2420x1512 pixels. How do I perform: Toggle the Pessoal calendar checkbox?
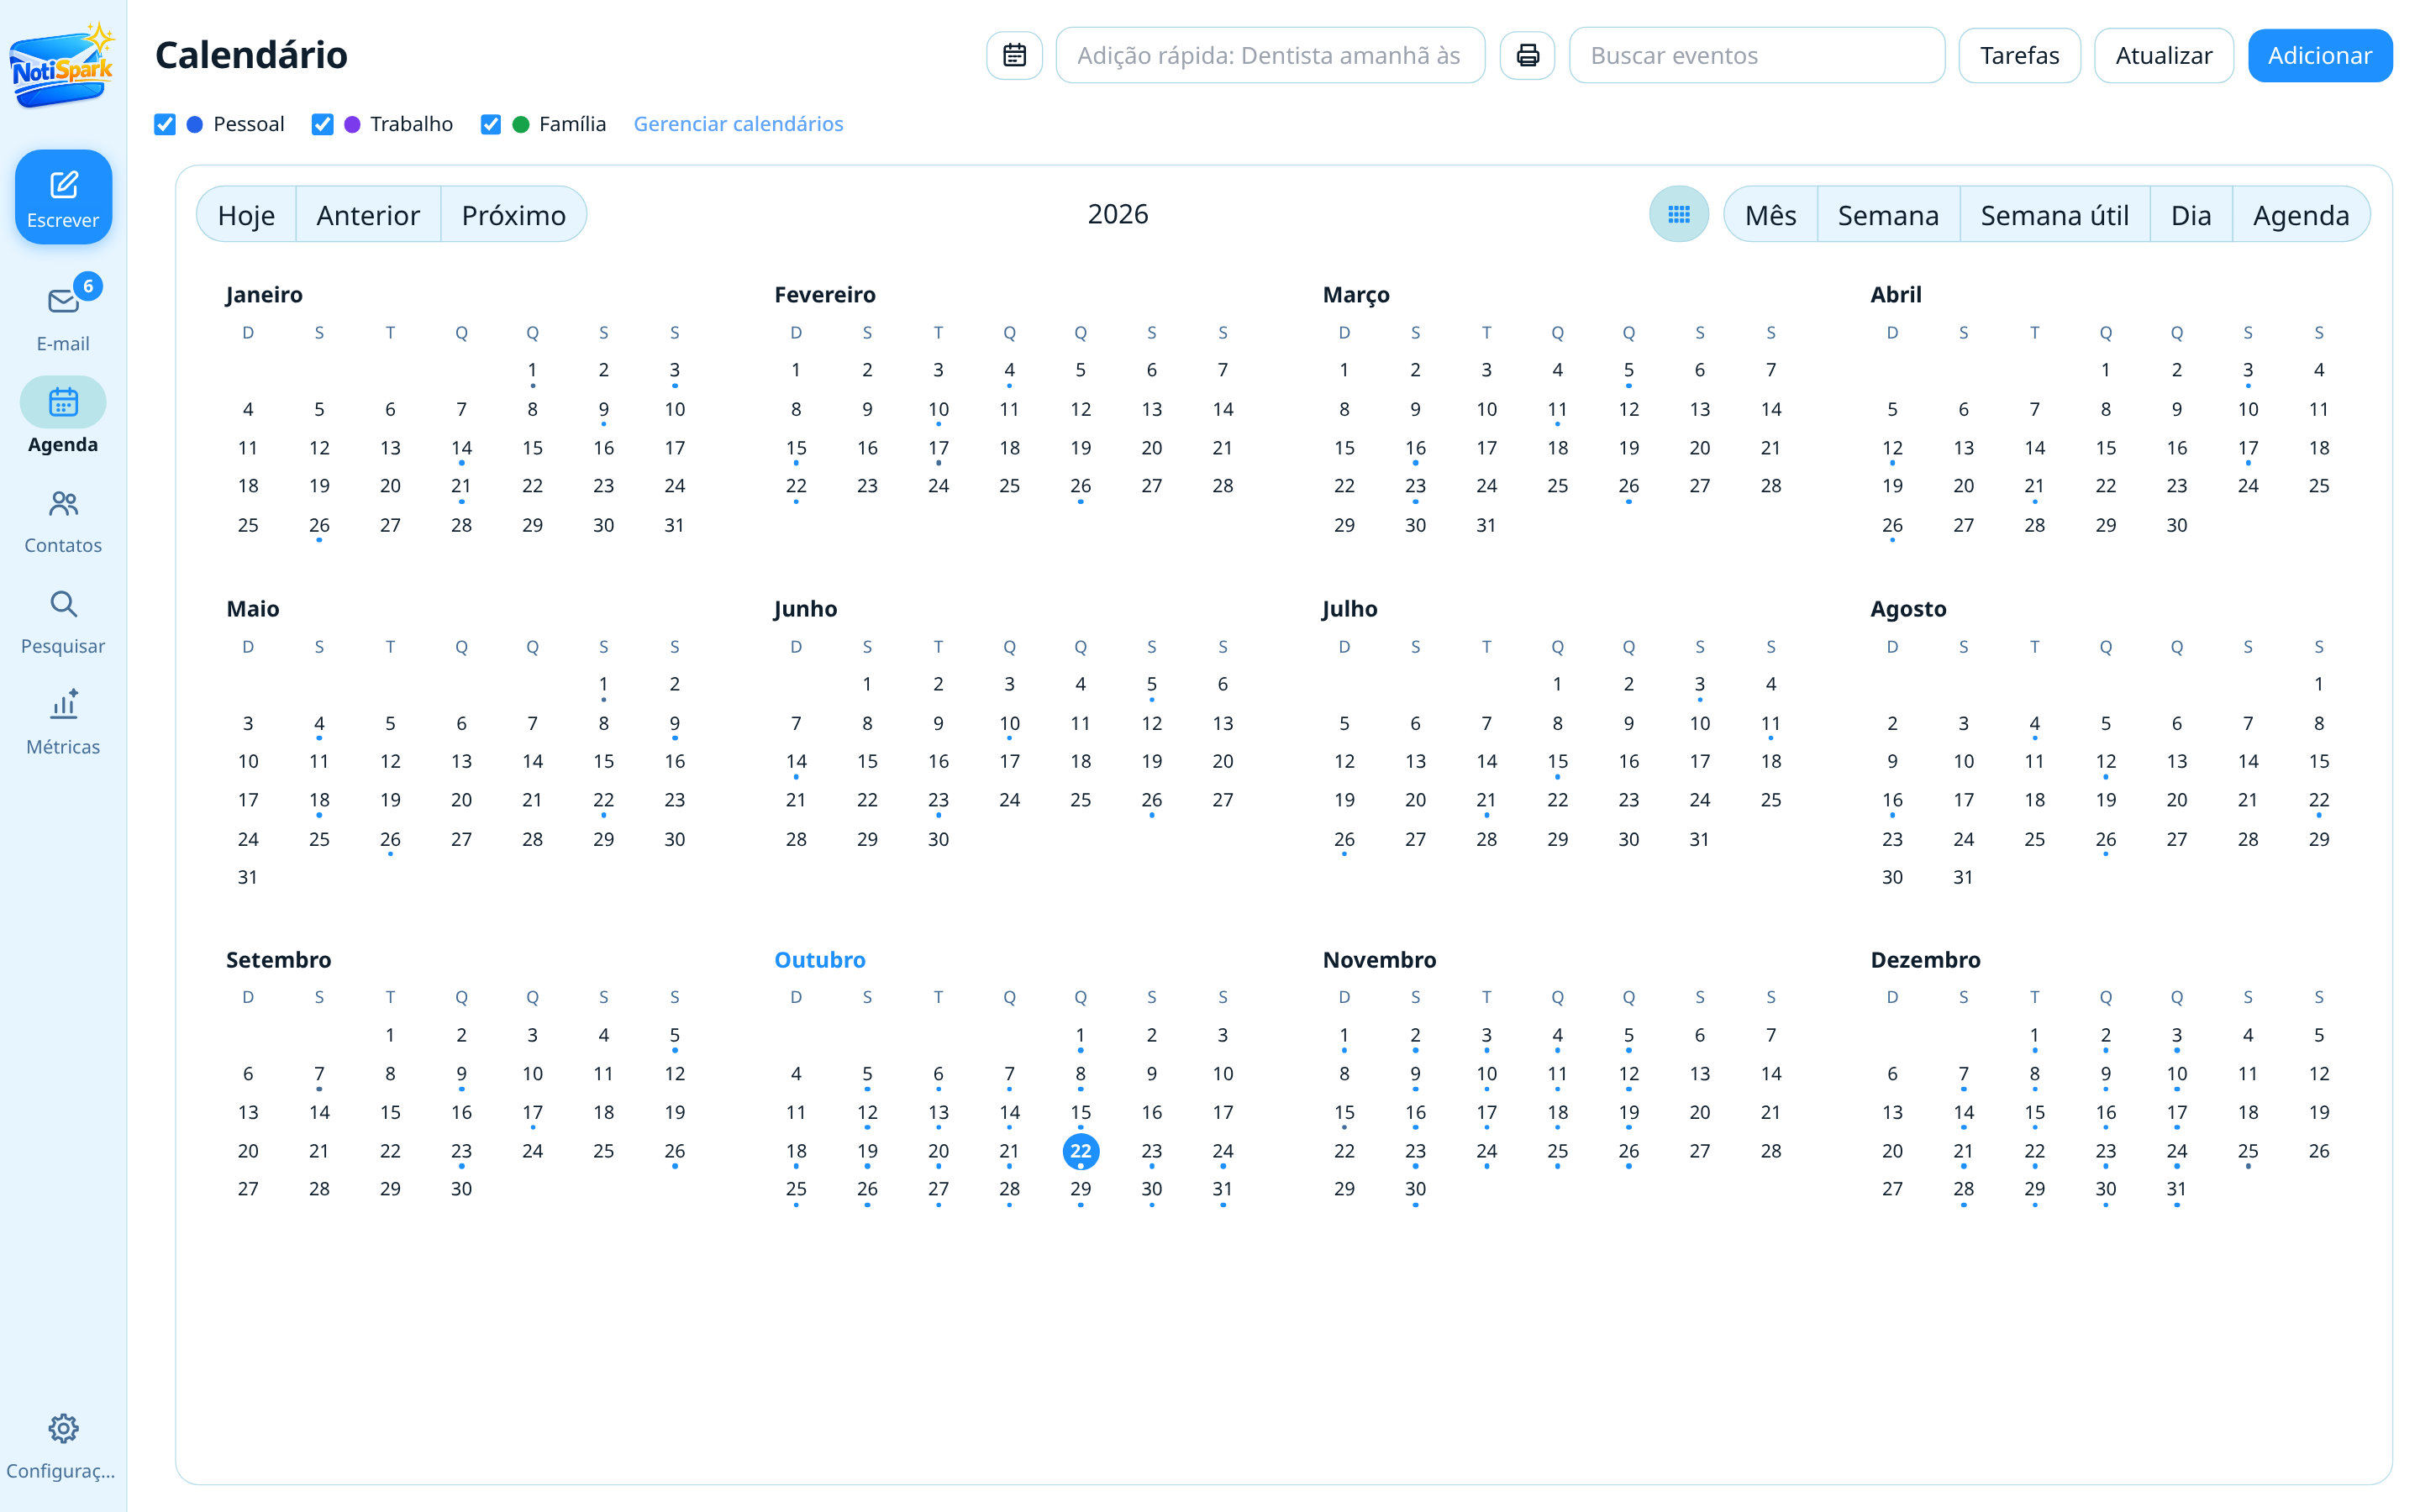coord(165,124)
